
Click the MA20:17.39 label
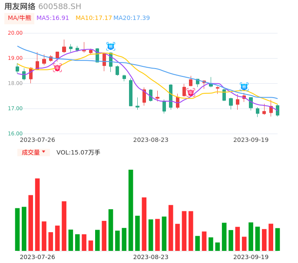[x=132, y=18]
